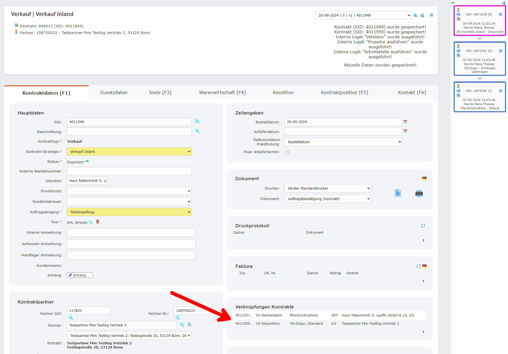Open the version selector dropdown at top
Viewport: 508px width, 354px height.
(x=363, y=15)
